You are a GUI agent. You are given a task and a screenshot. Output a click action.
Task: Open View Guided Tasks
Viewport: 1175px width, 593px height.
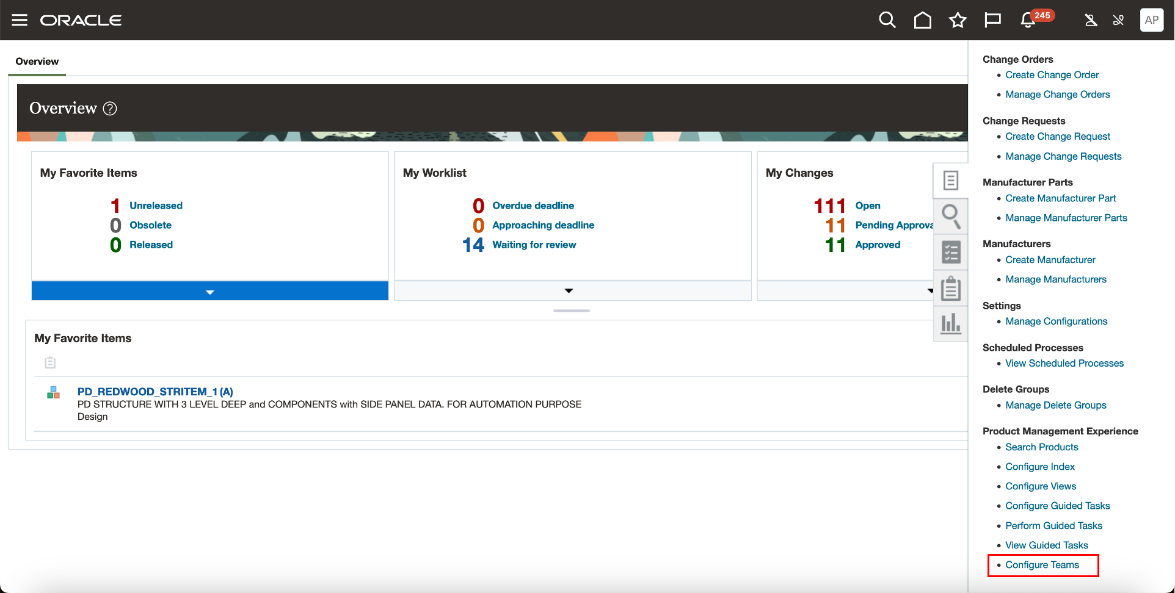1047,545
